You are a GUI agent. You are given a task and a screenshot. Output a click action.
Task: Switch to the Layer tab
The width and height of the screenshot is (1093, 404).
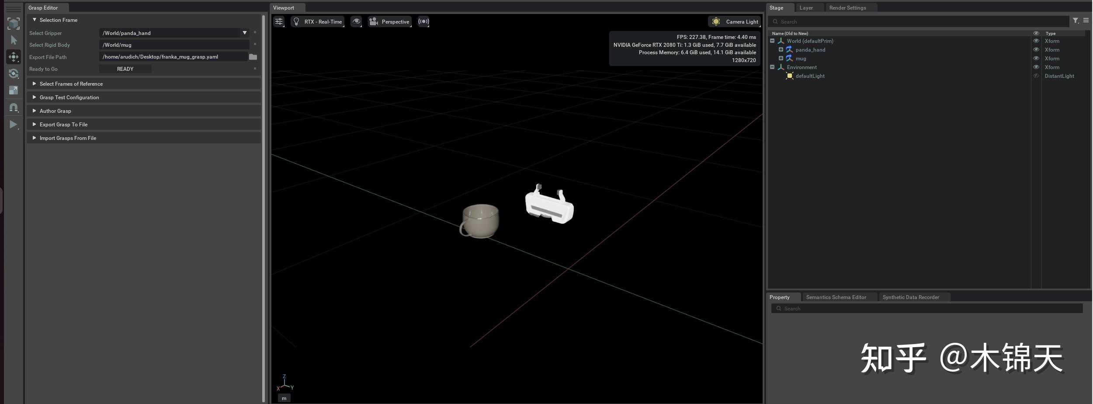pyautogui.click(x=806, y=7)
